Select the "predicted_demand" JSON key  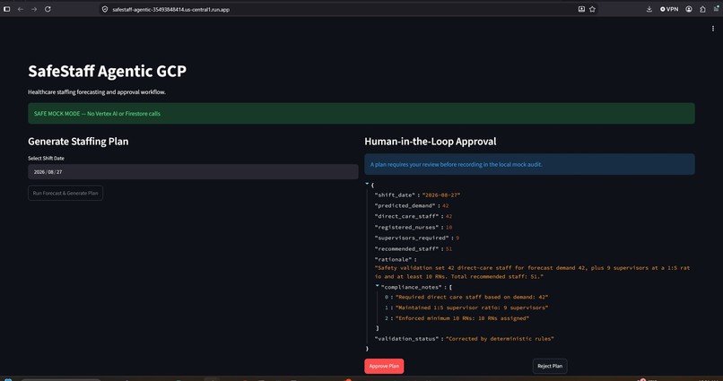point(405,205)
